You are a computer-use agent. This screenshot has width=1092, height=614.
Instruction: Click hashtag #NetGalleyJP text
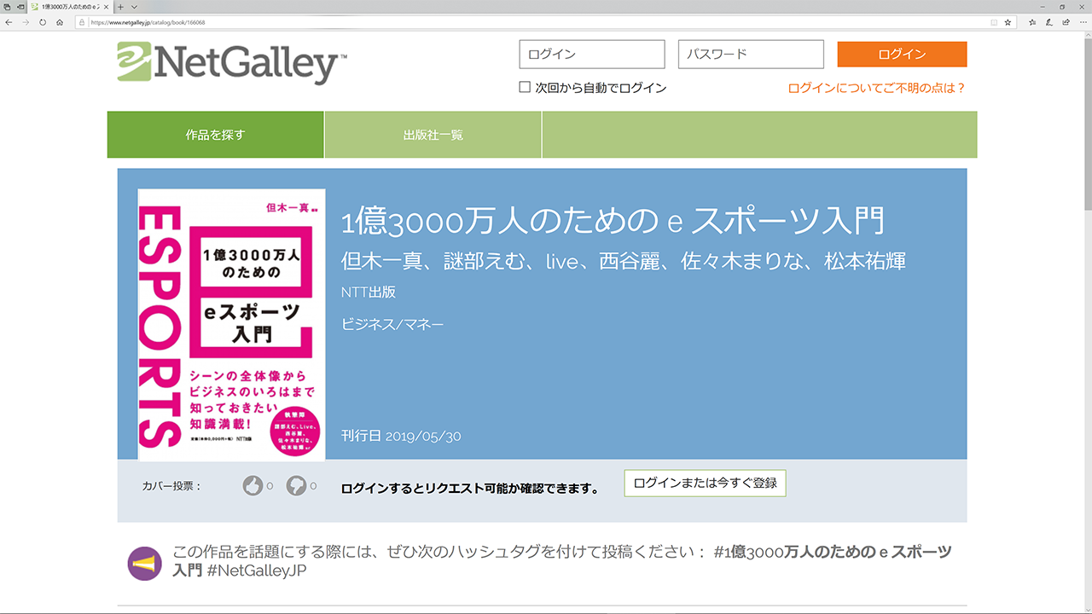point(257,571)
